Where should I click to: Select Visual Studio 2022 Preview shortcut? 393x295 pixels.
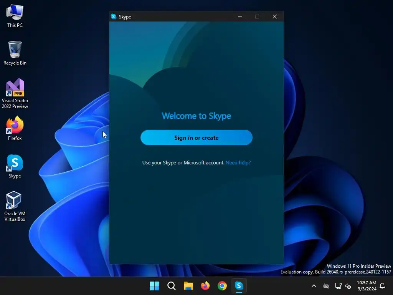click(x=15, y=94)
